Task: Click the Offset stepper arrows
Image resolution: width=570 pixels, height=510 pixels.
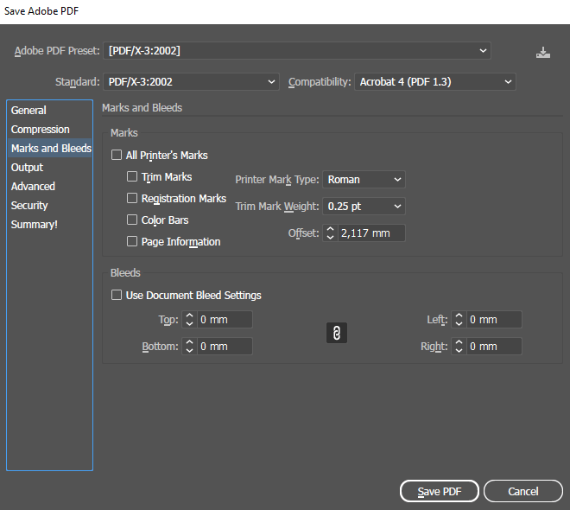Action: pyautogui.click(x=329, y=233)
